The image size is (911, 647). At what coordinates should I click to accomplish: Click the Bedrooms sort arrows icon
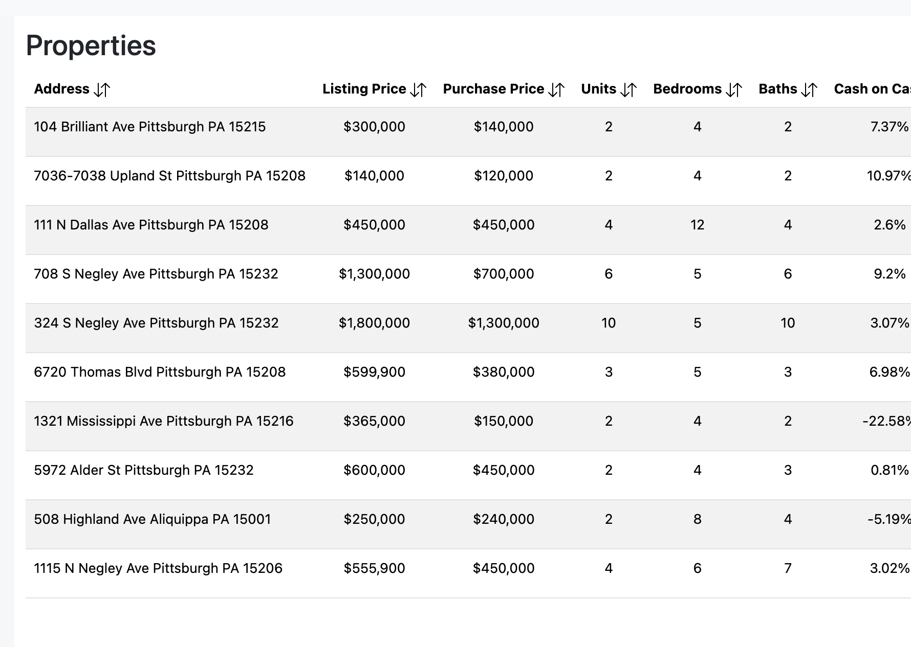(x=734, y=90)
